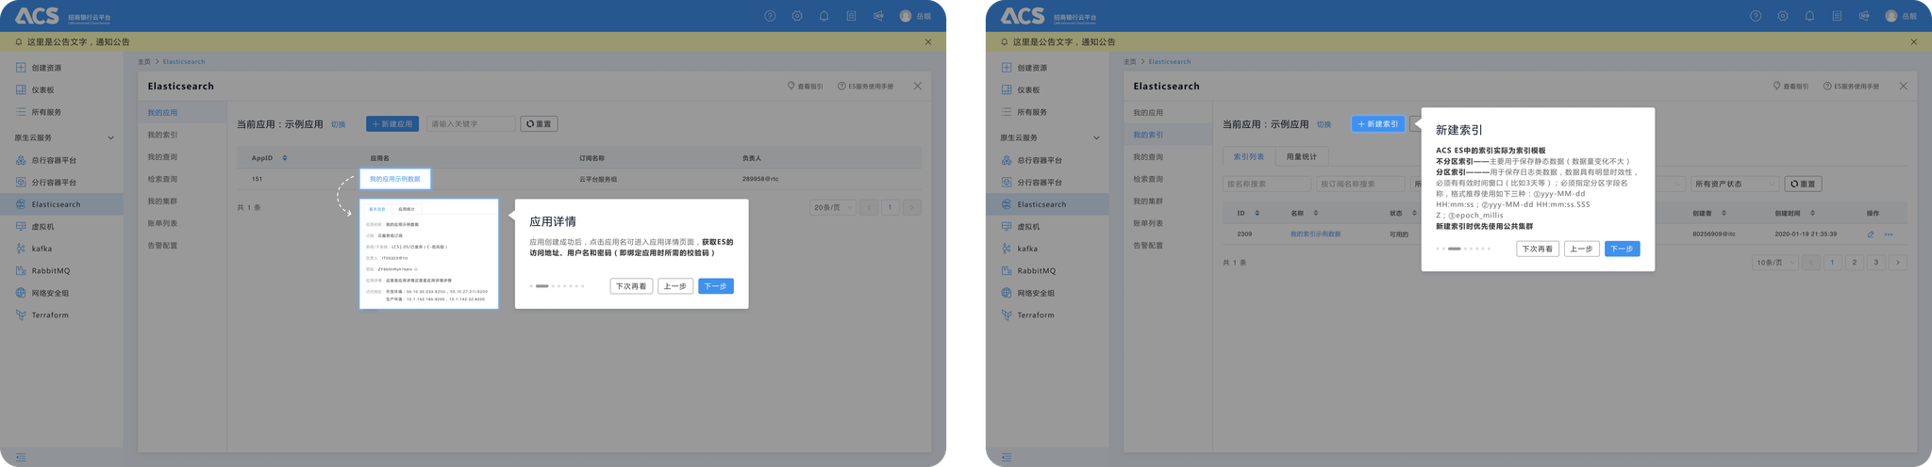Open the 10条/页 page-size dropdown
The image size is (1932, 467).
[1774, 263]
